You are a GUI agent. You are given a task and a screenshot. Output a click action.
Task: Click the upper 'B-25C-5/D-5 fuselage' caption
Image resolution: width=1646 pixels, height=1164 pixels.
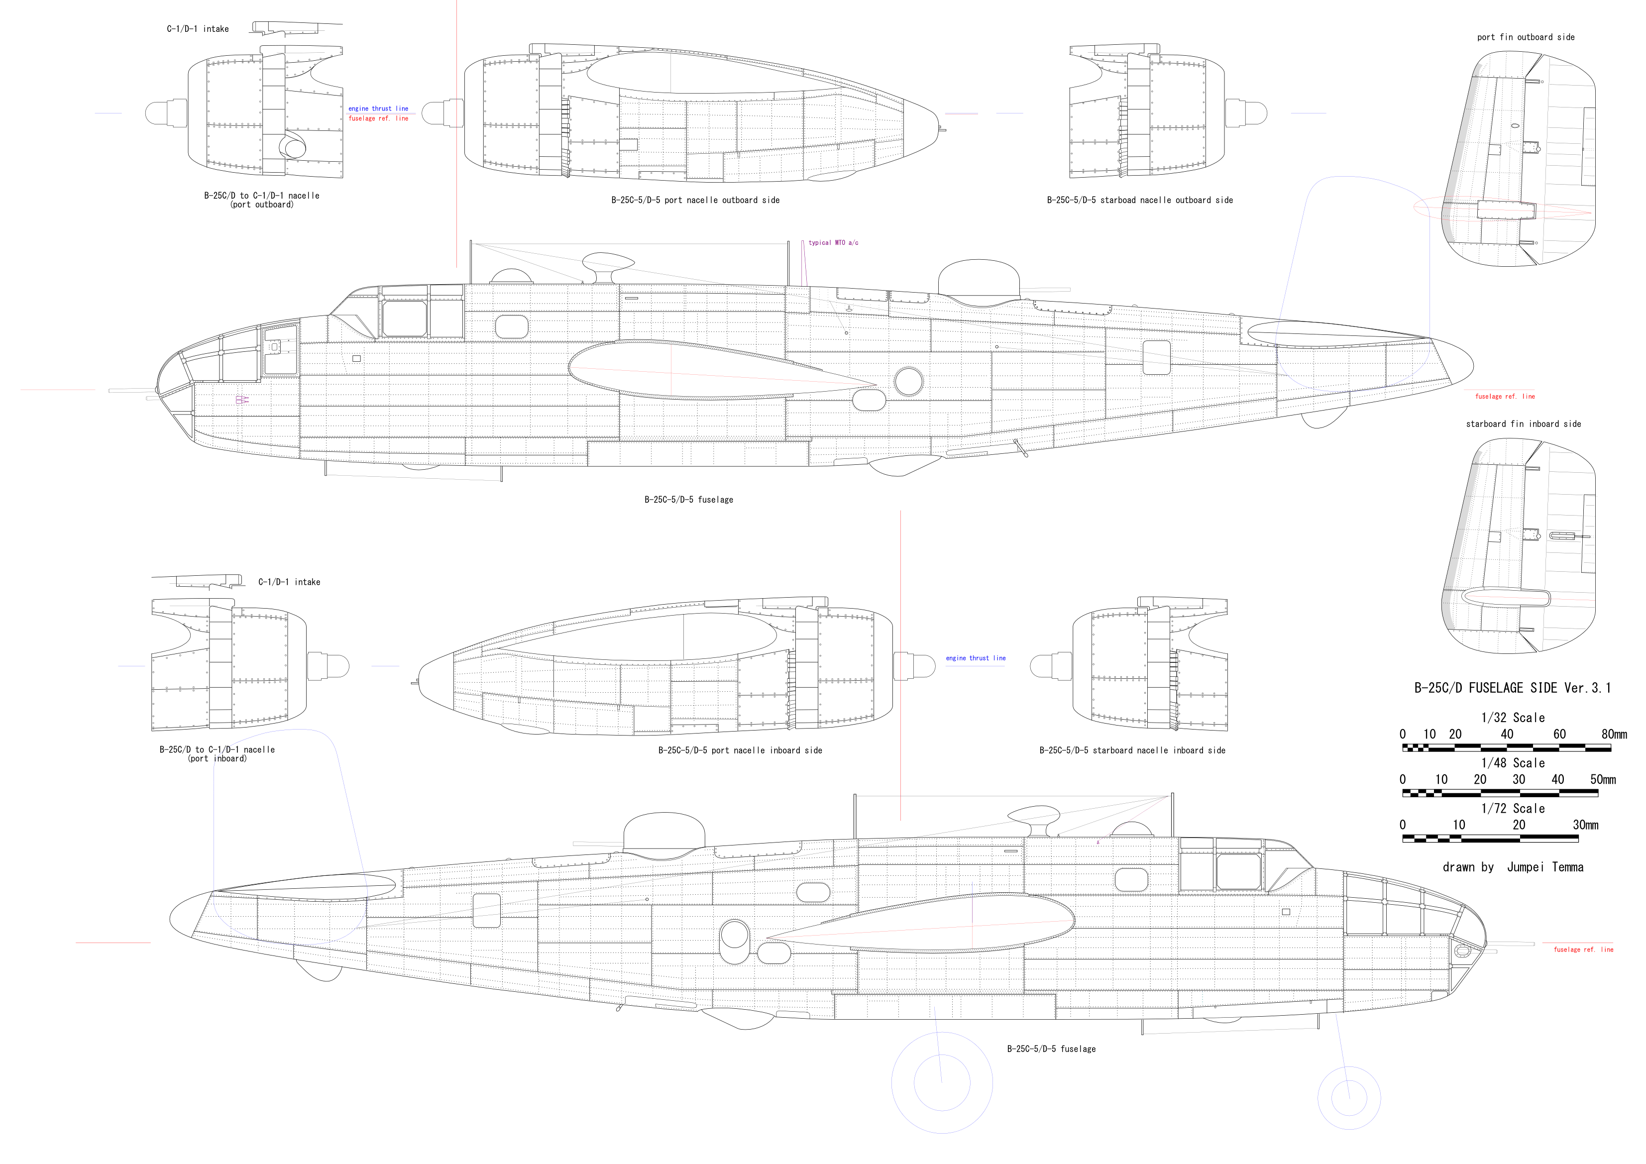point(688,500)
